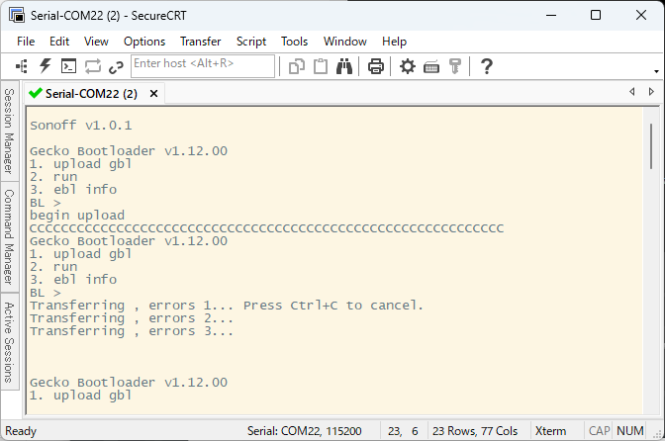Open Session Options gear icon
The width and height of the screenshot is (665, 441).
(408, 66)
